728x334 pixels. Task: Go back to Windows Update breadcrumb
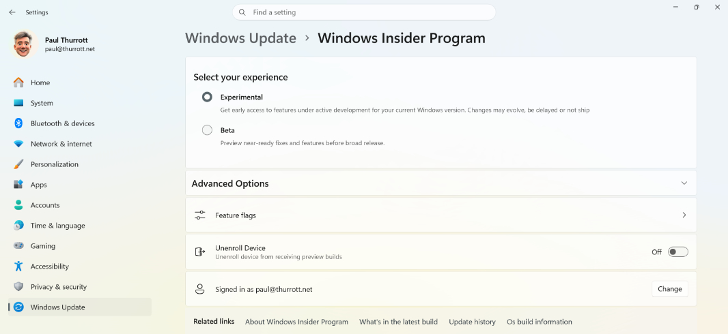tap(240, 38)
